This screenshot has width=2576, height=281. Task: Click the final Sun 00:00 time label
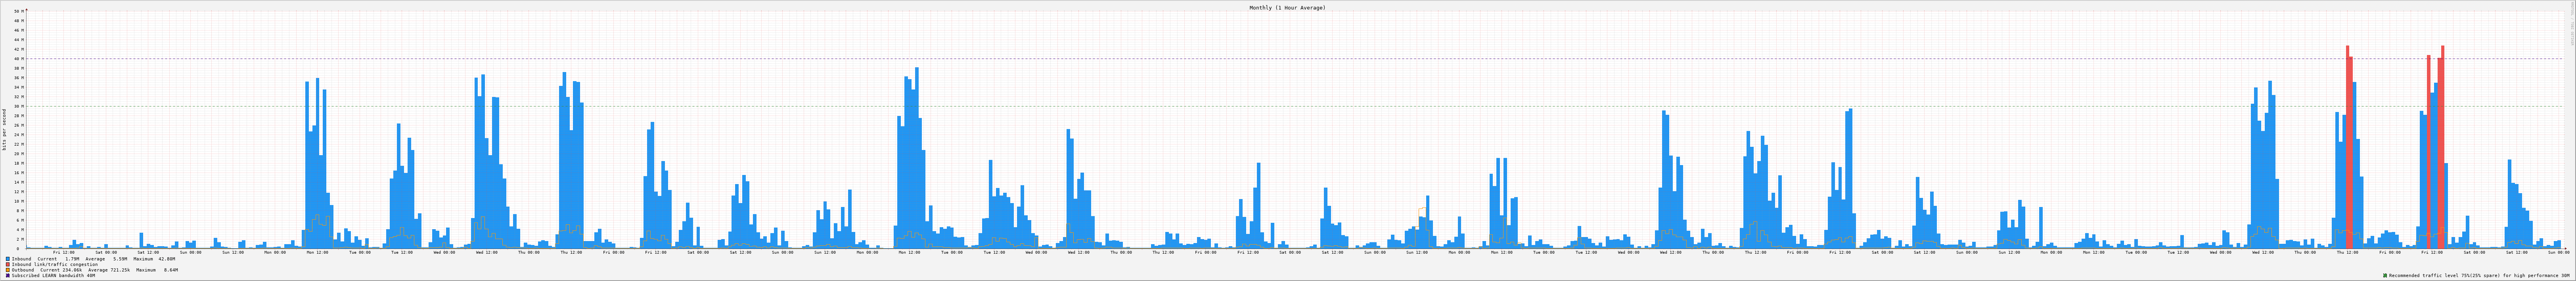click(x=2558, y=252)
